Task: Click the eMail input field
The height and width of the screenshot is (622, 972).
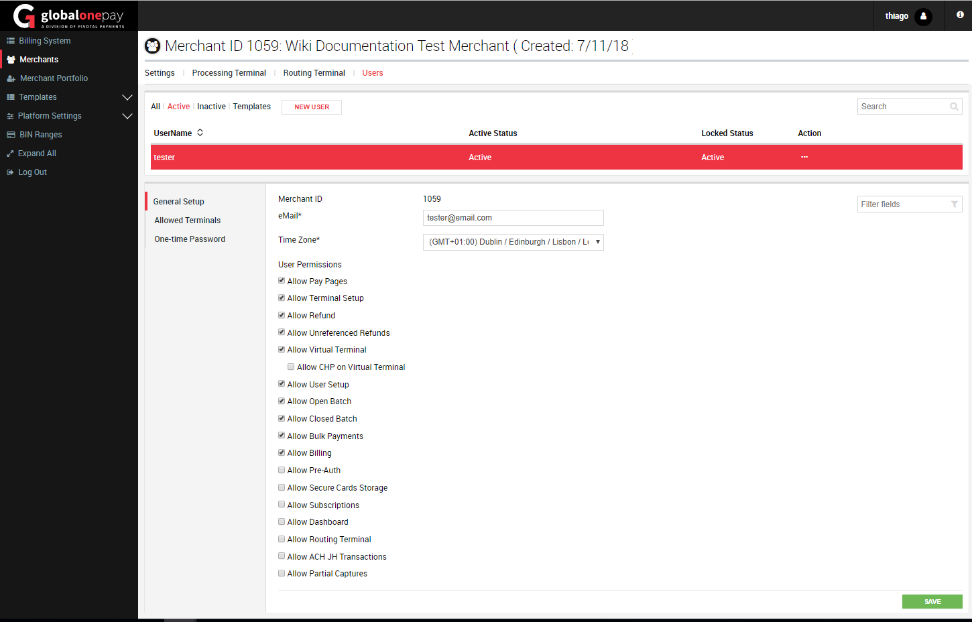Action: tap(513, 218)
